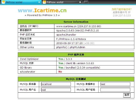Click the connect button below the MySQL form
Viewport: 136px width, 100px height.
click(x=127, y=95)
